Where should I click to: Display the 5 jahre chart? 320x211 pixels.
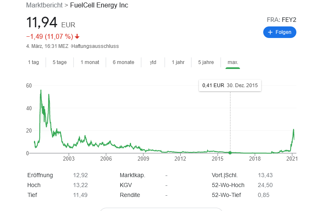206,62
